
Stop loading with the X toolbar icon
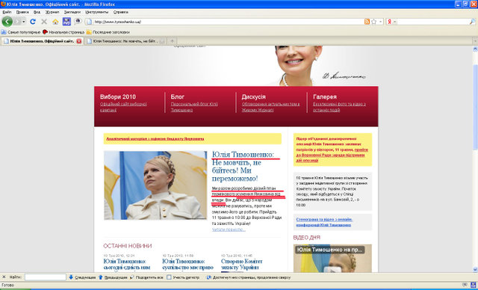pos(44,22)
